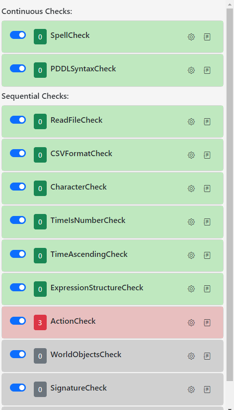234x410 pixels.
Task: Select the ActionCheck row label
Action: coord(73,321)
